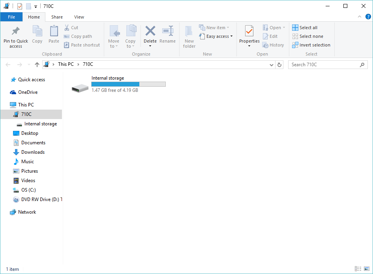Click the Cut scissors icon
373x274 pixels.
pos(67,28)
